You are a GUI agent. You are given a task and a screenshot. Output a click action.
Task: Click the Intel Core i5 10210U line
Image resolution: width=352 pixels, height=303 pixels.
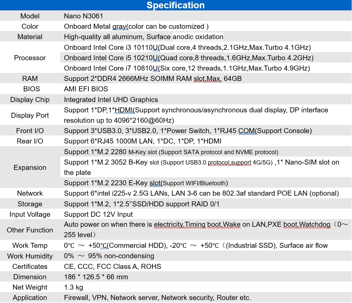189,58
